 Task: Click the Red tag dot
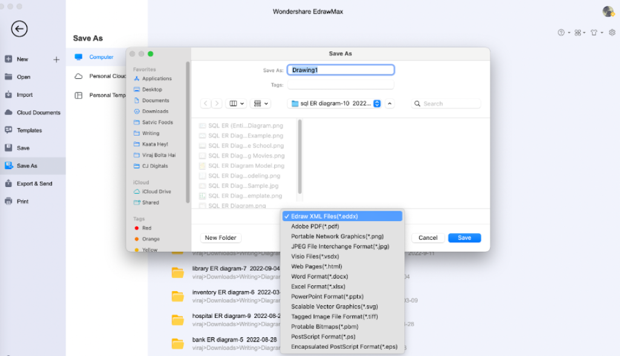click(x=136, y=228)
